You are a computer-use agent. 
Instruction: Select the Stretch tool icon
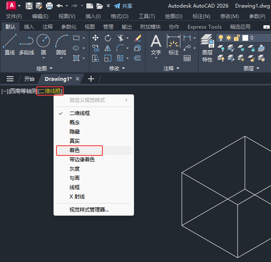click(x=95, y=58)
